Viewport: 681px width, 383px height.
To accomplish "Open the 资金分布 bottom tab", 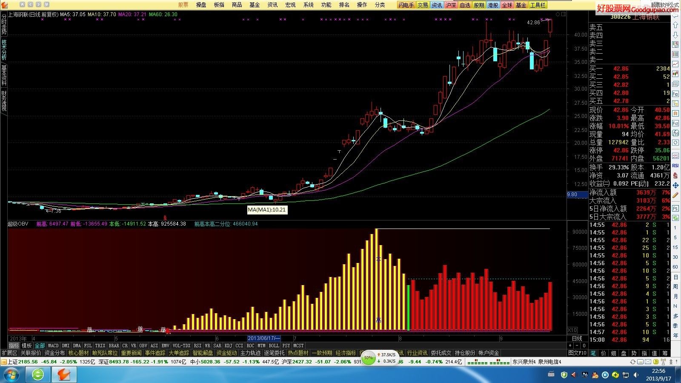I will [54, 353].
